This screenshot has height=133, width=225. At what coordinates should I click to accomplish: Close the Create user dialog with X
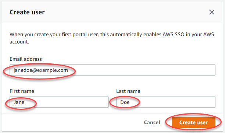click(x=212, y=12)
